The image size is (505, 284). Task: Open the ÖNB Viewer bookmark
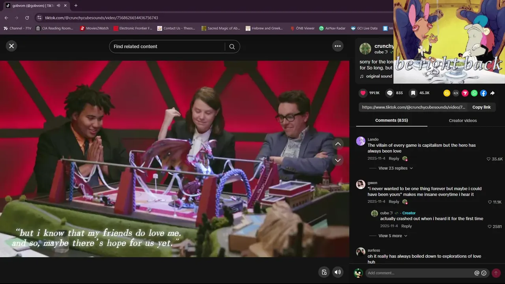point(302,28)
